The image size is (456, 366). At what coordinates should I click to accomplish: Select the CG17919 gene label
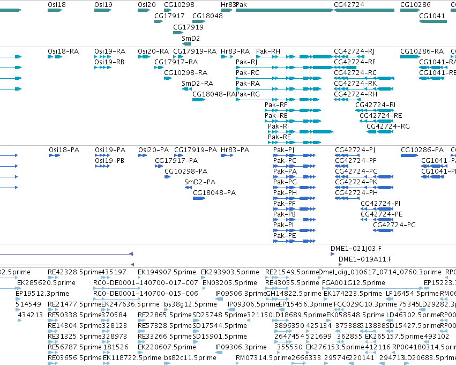tap(189, 27)
